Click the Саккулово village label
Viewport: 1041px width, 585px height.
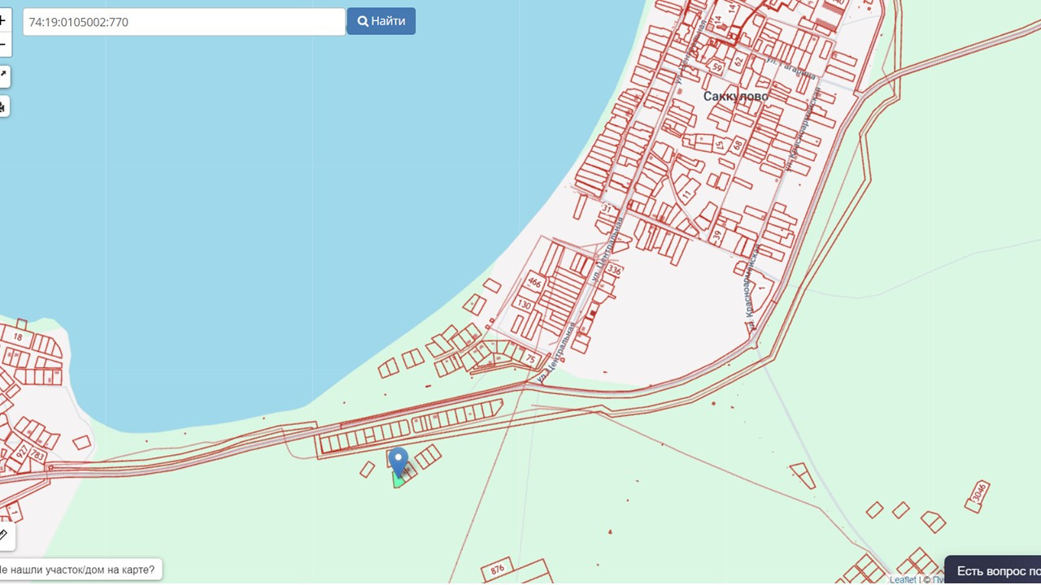[736, 96]
